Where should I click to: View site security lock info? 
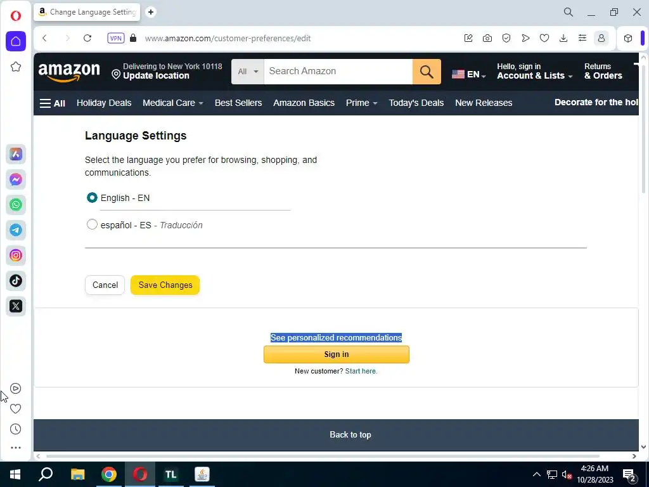(133, 38)
